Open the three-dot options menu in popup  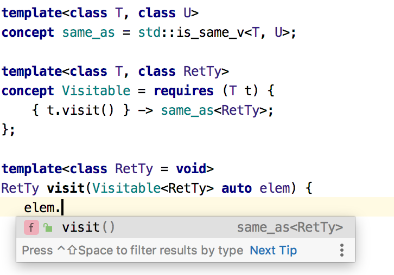342,250
